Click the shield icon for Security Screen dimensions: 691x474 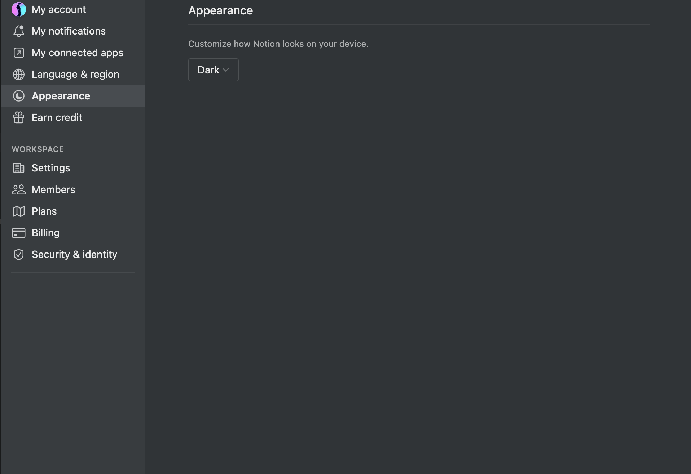tap(19, 254)
